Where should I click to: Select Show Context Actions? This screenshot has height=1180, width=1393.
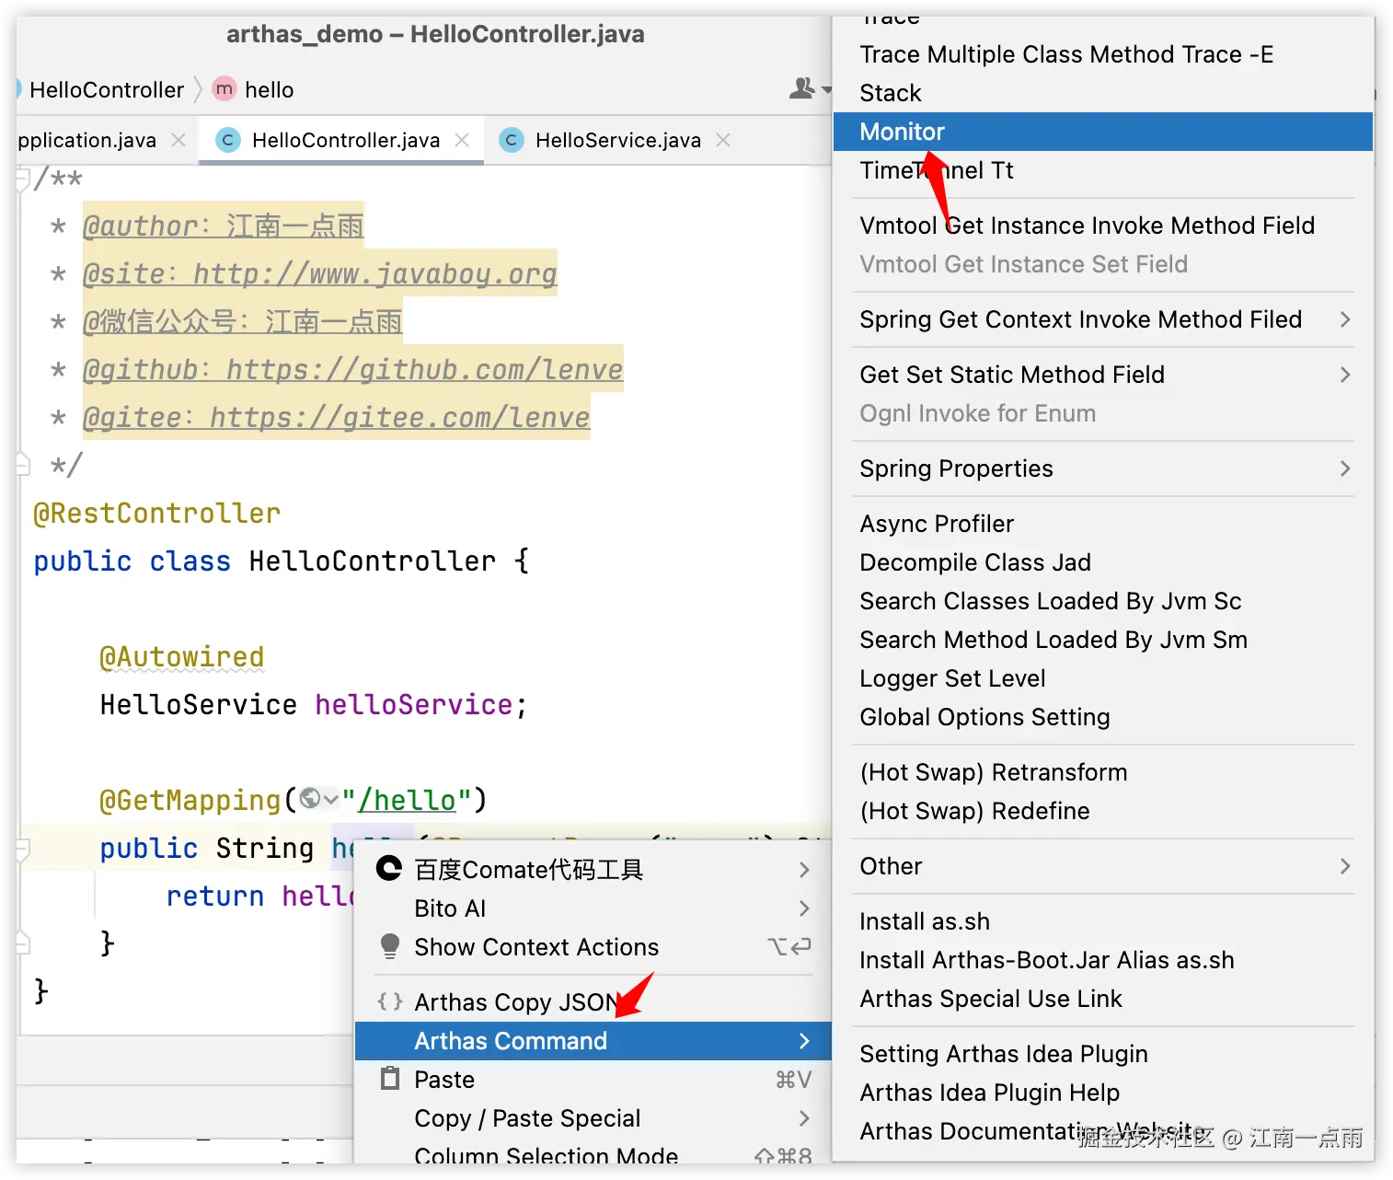tap(593, 946)
